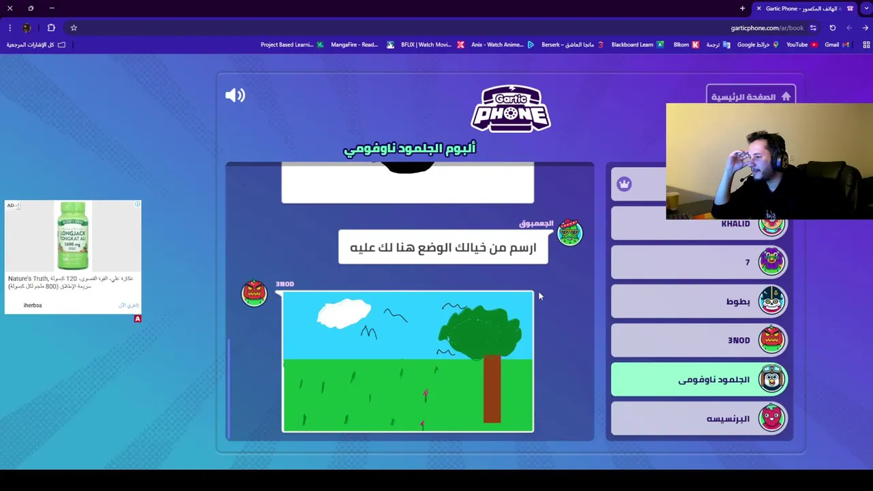Image resolution: width=873 pixels, height=491 pixels.
Task: Close the Gartic Phone tab
Action: [x=758, y=8]
